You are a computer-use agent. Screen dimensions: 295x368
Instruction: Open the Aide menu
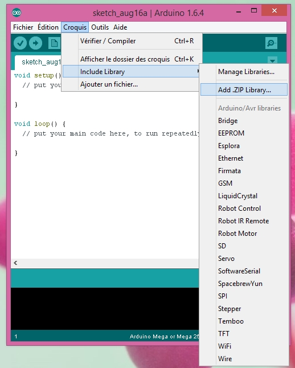(x=120, y=27)
